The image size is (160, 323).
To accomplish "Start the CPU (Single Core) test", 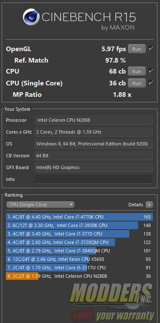I will coord(137,83).
